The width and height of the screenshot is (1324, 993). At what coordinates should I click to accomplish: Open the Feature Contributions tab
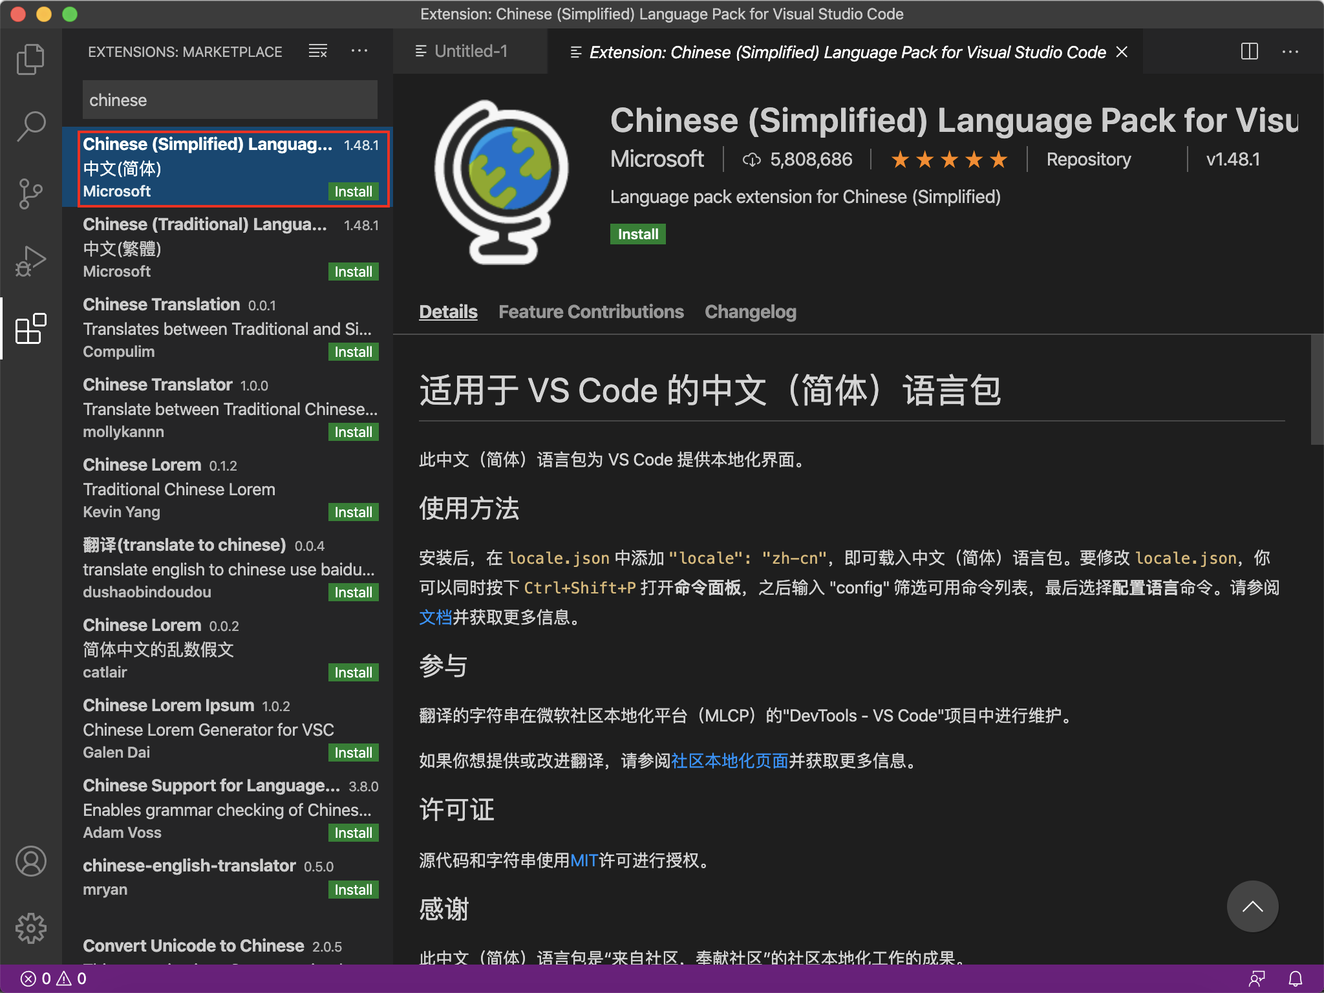[590, 312]
